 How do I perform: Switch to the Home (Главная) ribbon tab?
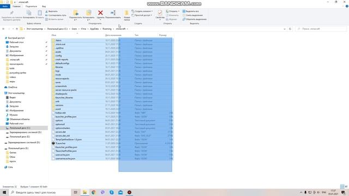click(16, 7)
